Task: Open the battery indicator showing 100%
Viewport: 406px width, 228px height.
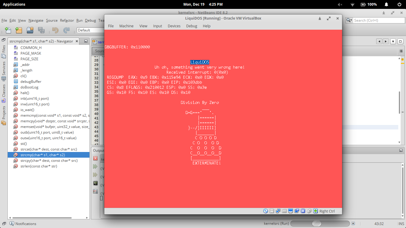Action: (x=369, y=4)
